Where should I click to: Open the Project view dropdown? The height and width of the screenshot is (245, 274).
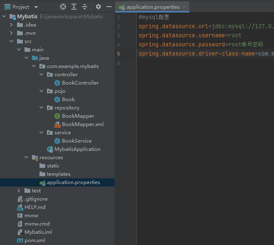click(36, 7)
